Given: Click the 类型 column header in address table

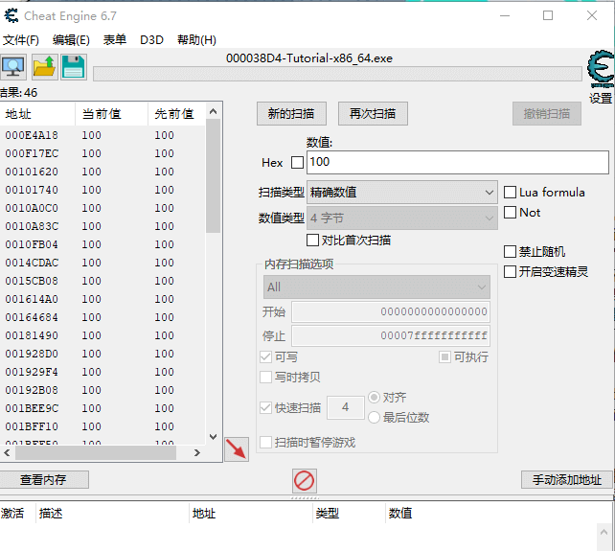Looking at the screenshot, I should (349, 513).
